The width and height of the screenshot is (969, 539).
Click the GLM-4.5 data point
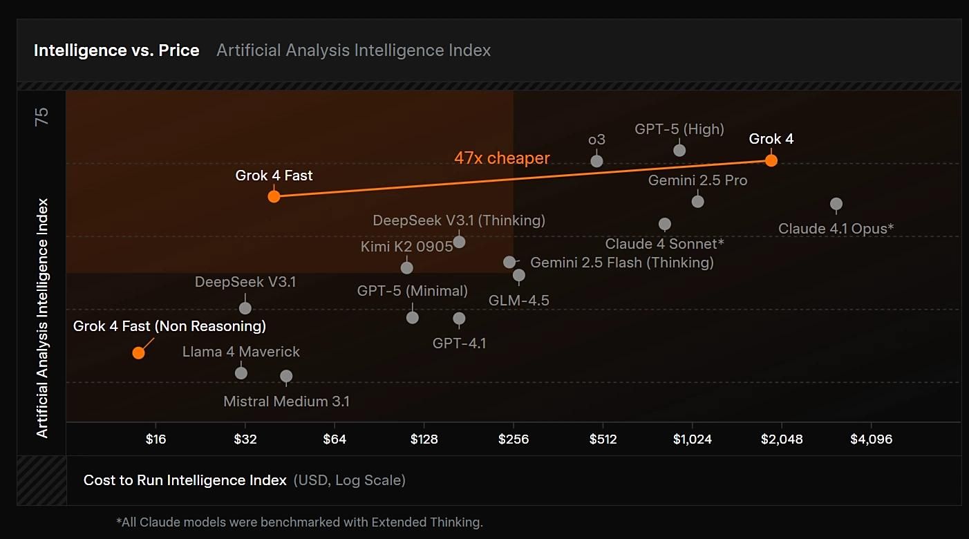pos(518,275)
